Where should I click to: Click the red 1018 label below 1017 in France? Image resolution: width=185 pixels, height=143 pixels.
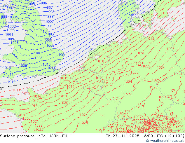[x=71, y=87]
